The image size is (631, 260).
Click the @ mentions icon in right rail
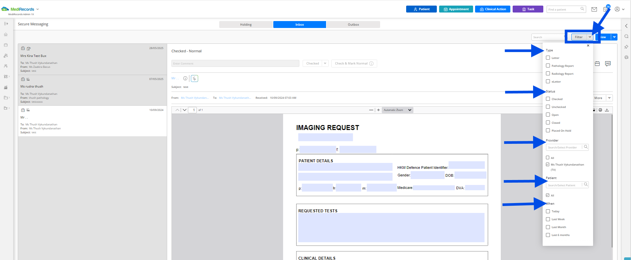[626, 57]
